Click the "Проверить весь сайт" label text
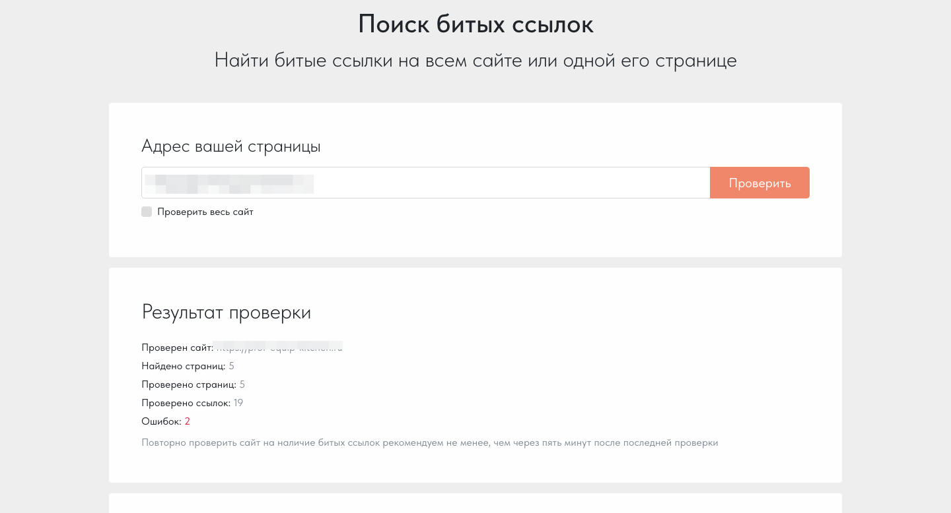The height and width of the screenshot is (513, 951). (x=205, y=212)
